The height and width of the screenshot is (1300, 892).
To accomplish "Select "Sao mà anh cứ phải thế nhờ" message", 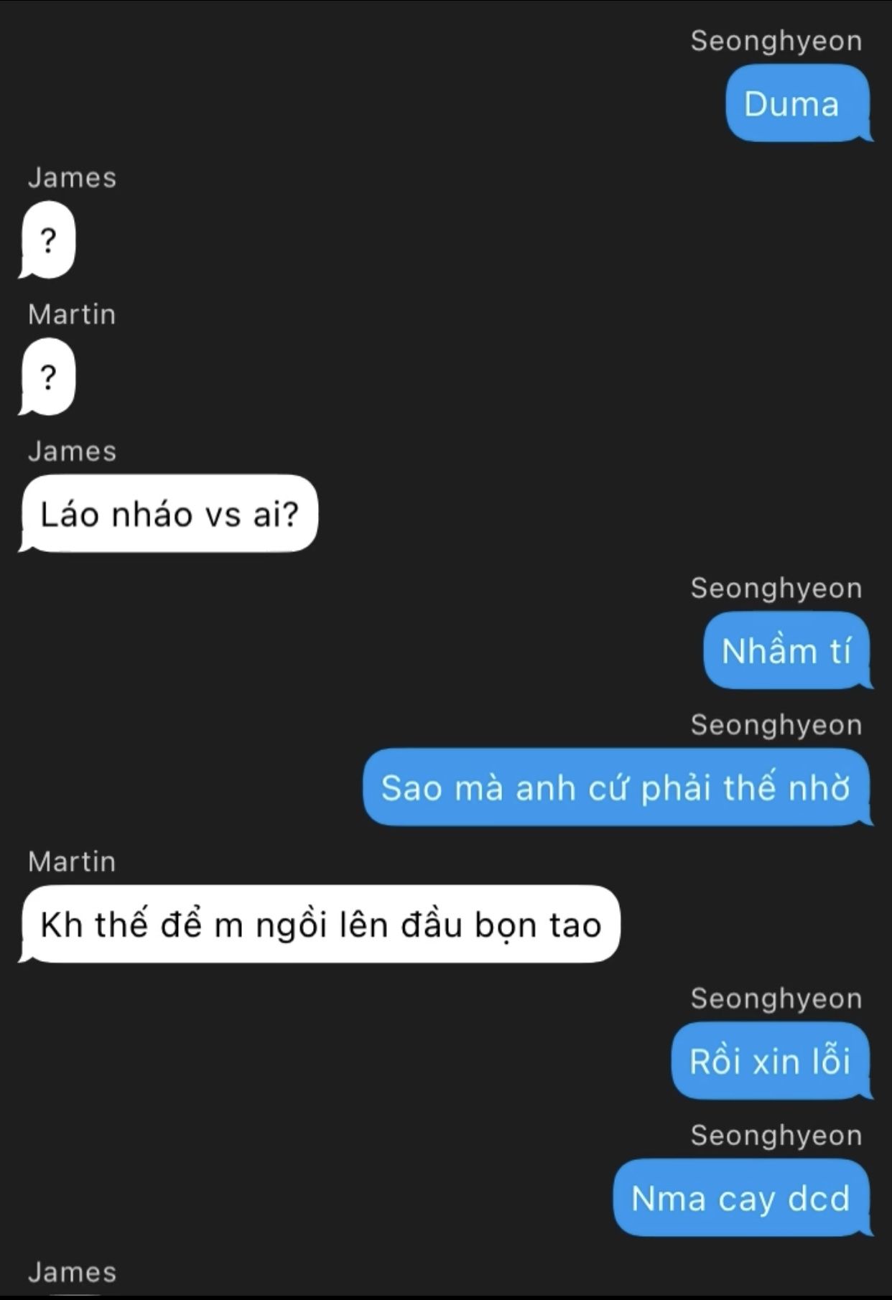I will (618, 787).
